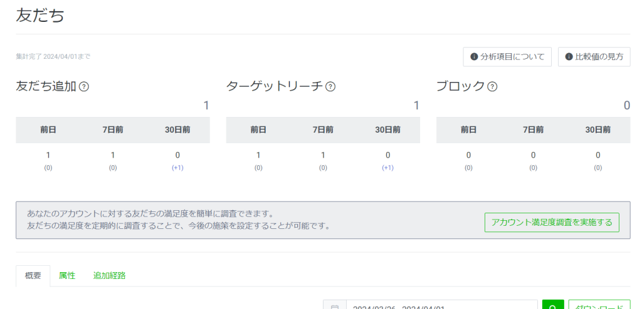Click 7日前 header in 友だち追加 table
642x309 pixels.
pyautogui.click(x=113, y=130)
